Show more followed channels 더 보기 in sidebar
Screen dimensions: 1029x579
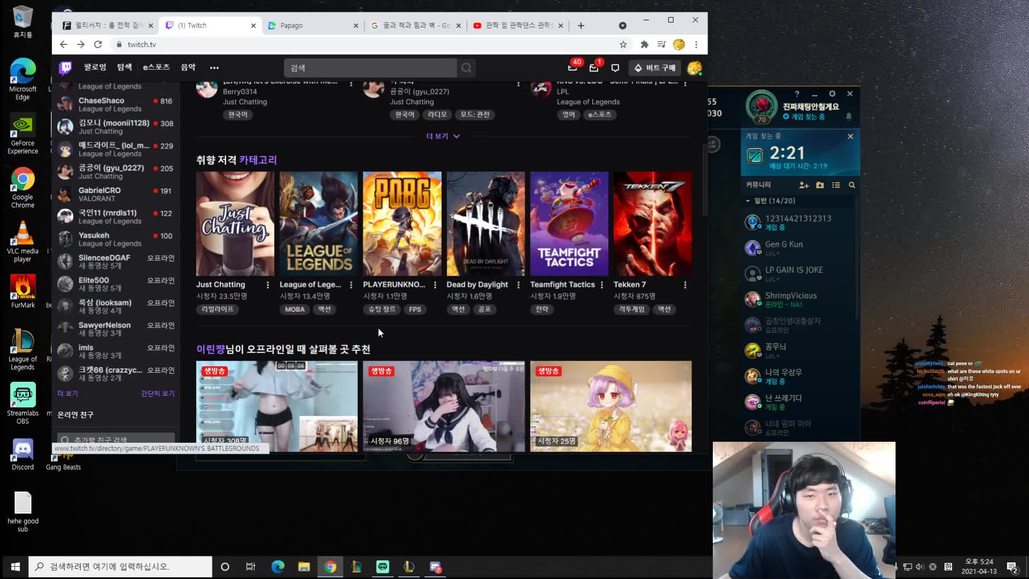tap(68, 394)
